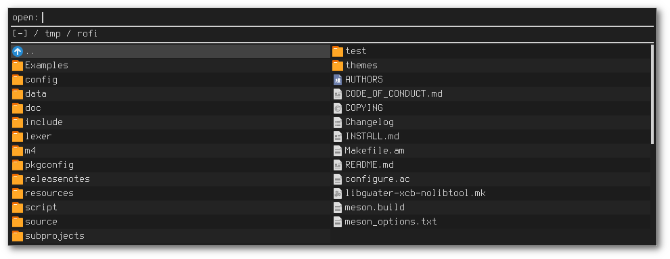The image size is (670, 259).
Task: Click the blue up-arrow parent directory icon
Action: point(17,51)
